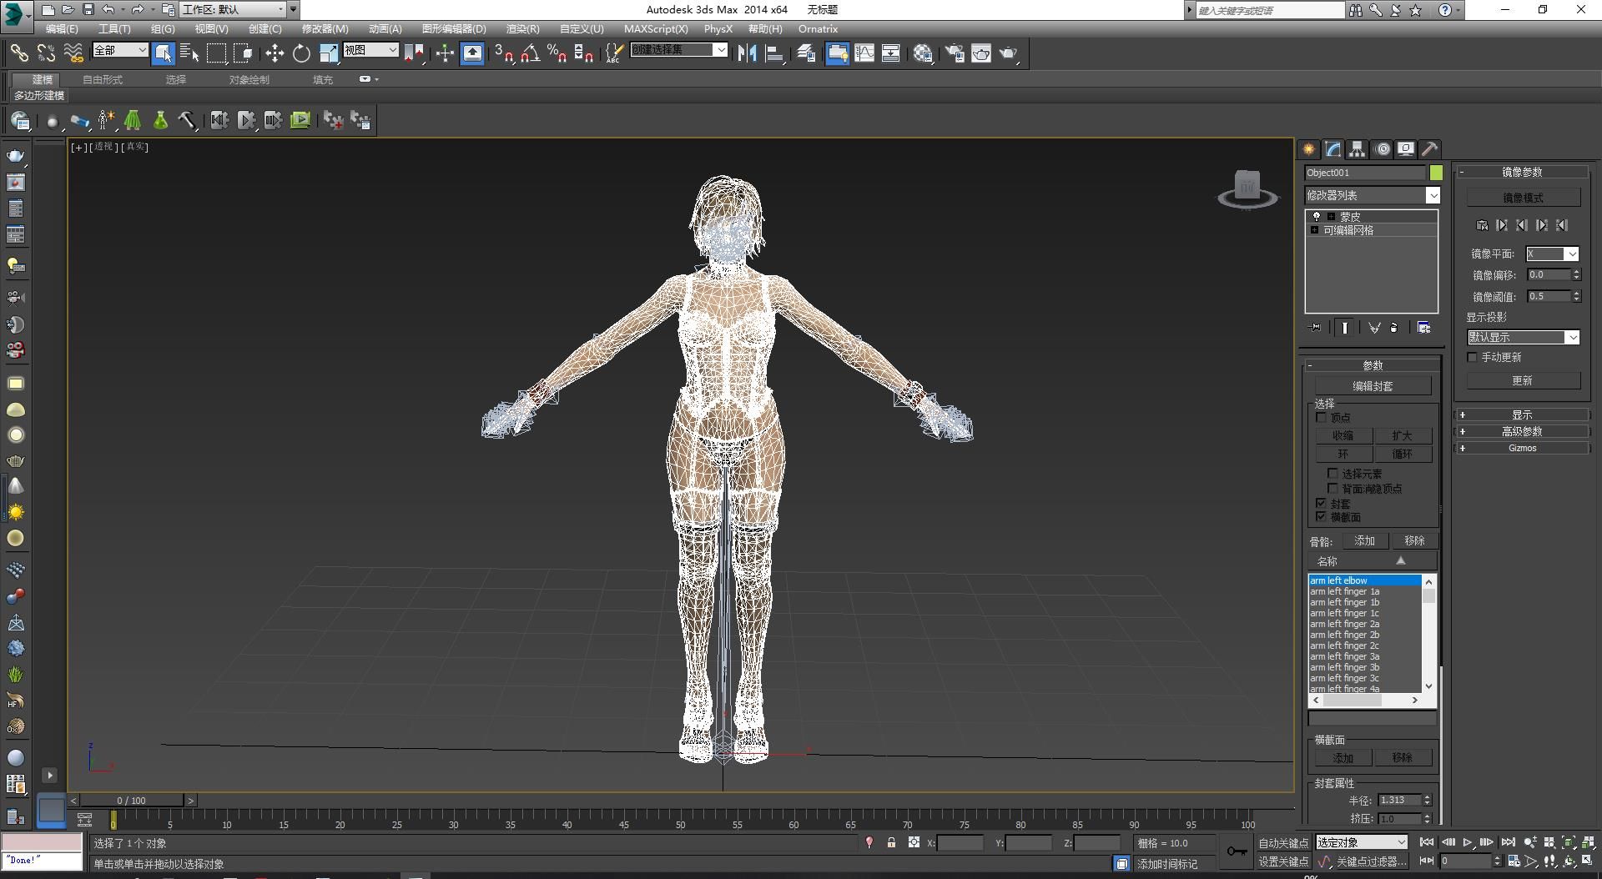Activate the Select and Rotate tool
Screen dimensions: 1602x879
[x=301, y=53]
